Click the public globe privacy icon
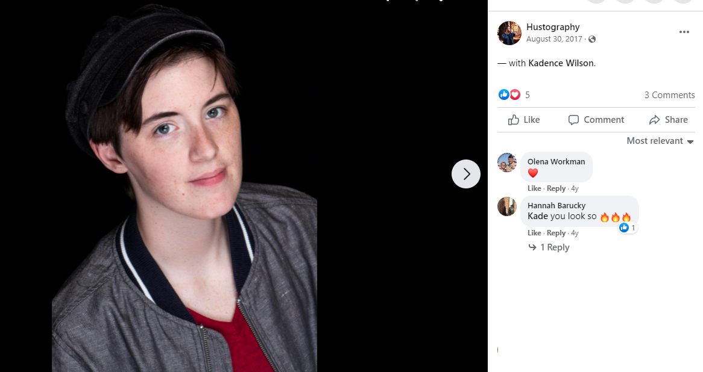The height and width of the screenshot is (372, 703). (x=592, y=39)
